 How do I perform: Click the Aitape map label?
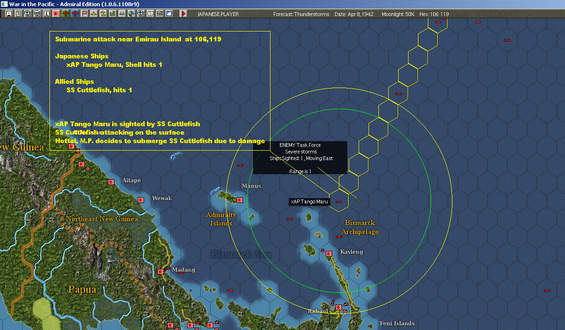(x=131, y=180)
